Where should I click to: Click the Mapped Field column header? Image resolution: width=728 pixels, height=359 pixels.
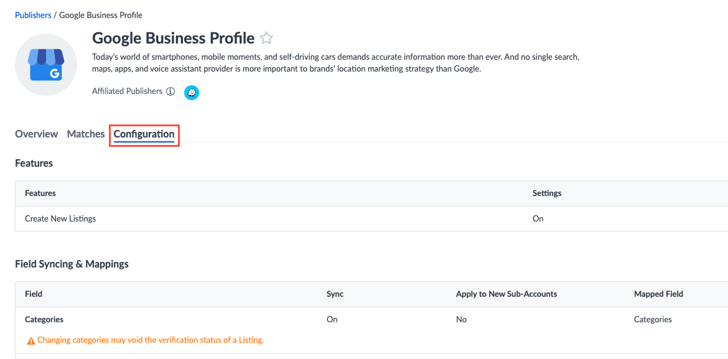[x=658, y=294]
